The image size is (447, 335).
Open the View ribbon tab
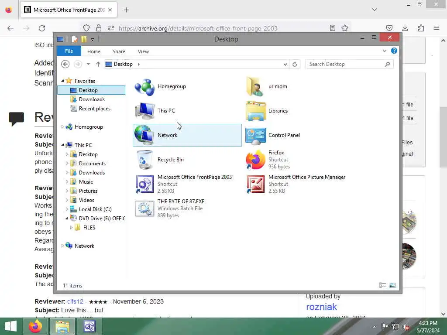pos(143,51)
